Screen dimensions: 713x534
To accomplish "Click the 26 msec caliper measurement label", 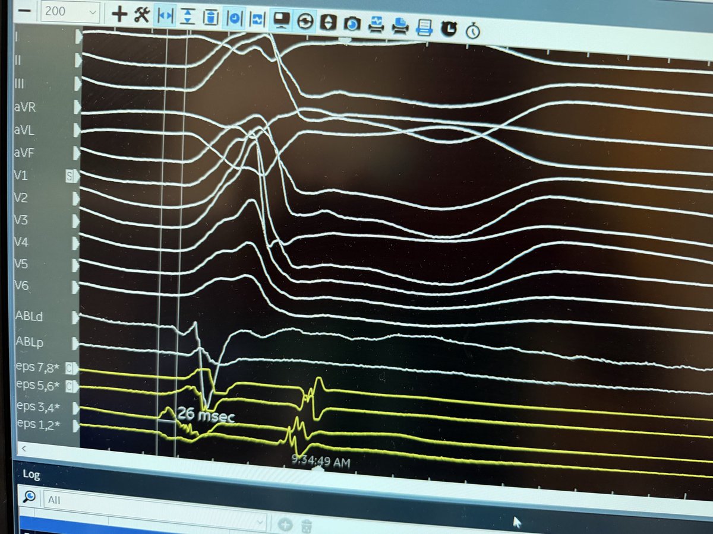I will pyautogui.click(x=205, y=415).
